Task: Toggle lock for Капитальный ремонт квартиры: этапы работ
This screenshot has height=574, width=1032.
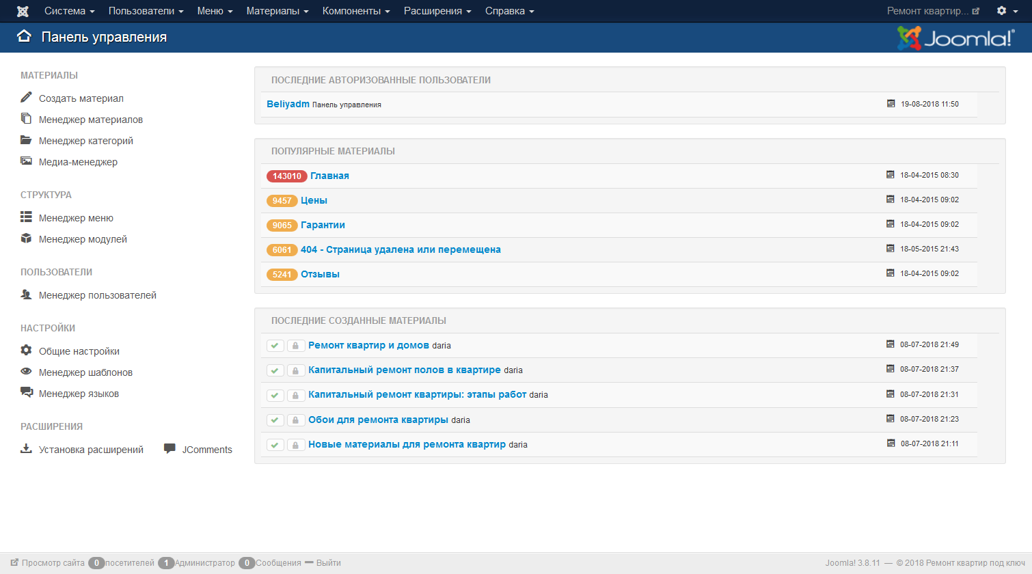Action: pyautogui.click(x=295, y=395)
